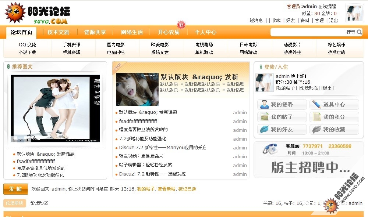Open 资料 header link
This screenshot has width=368, height=217.
click(x=305, y=21)
